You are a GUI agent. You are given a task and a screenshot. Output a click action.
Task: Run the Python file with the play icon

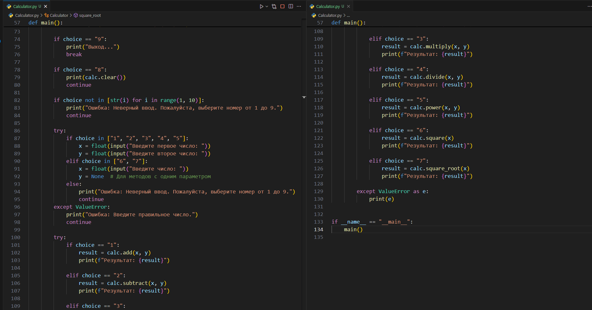[262, 6]
